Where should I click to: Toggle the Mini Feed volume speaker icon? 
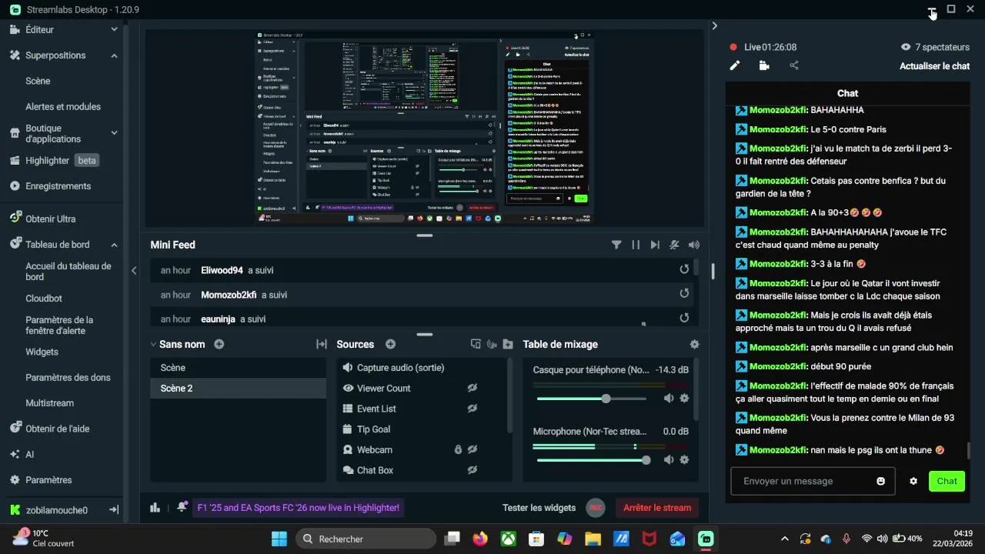694,245
